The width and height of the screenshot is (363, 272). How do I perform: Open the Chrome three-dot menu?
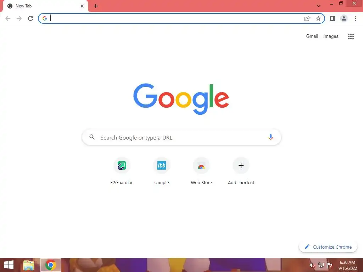tap(355, 18)
